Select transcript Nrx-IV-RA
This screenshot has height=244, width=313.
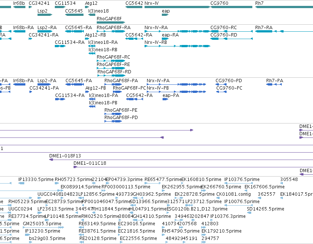pyautogui.click(x=156, y=27)
